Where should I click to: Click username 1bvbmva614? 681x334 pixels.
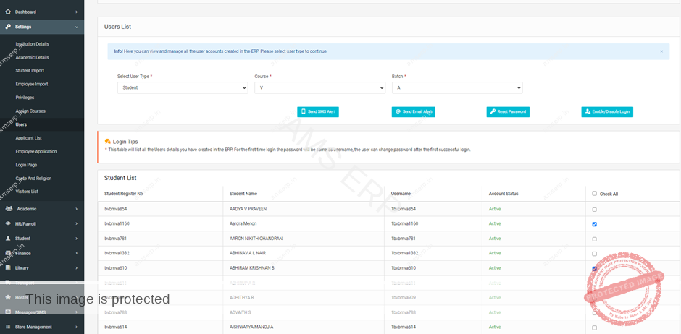[x=404, y=327]
